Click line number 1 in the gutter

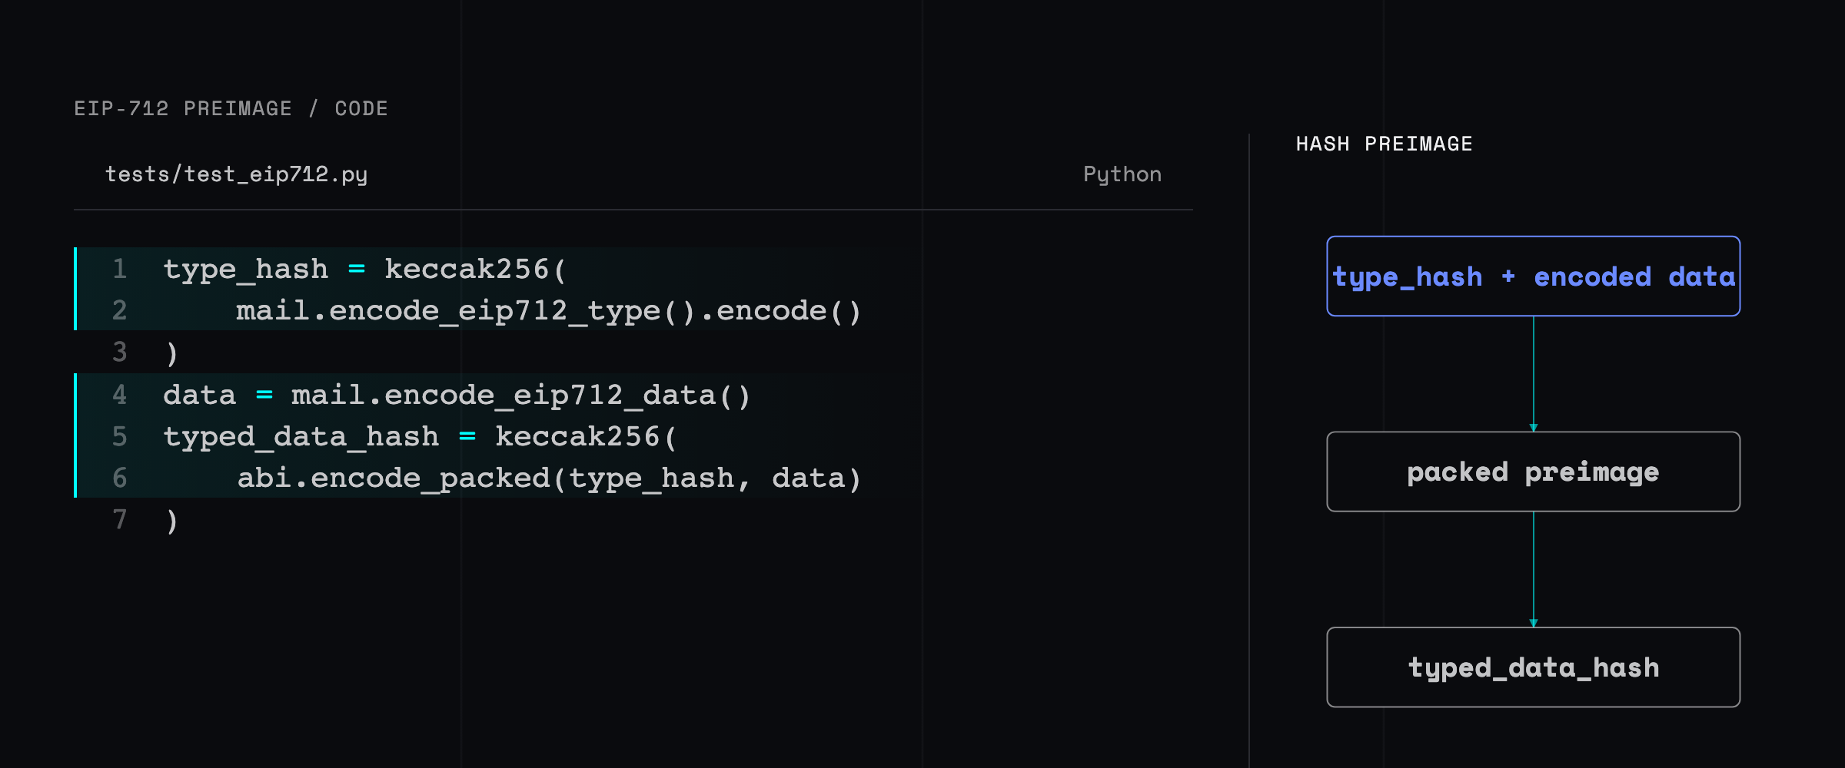point(119,269)
